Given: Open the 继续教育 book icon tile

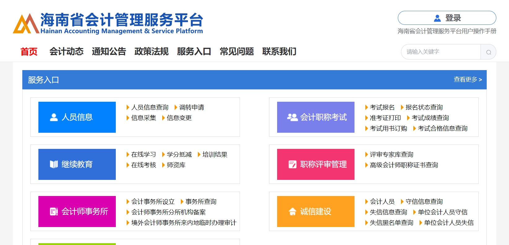Looking at the screenshot, I should pos(77,164).
